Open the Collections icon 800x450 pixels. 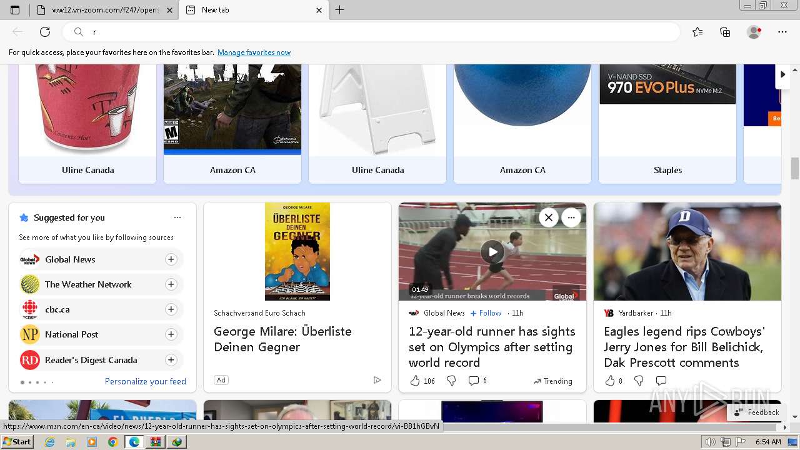[725, 32]
